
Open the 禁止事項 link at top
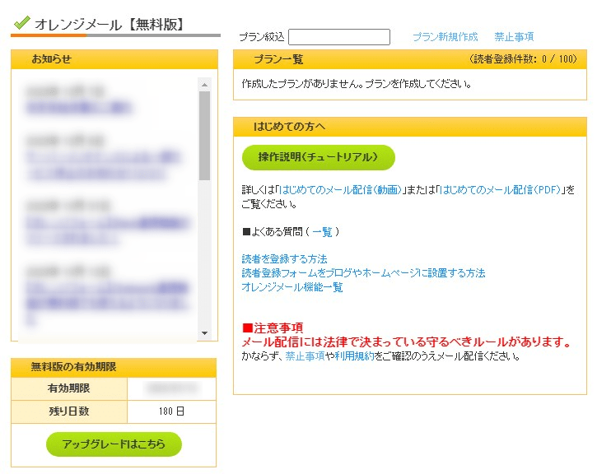514,37
